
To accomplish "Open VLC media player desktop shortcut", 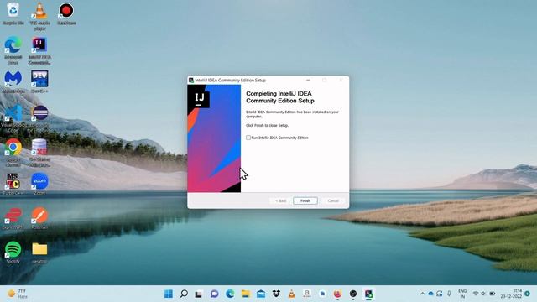I will tap(39, 17).
